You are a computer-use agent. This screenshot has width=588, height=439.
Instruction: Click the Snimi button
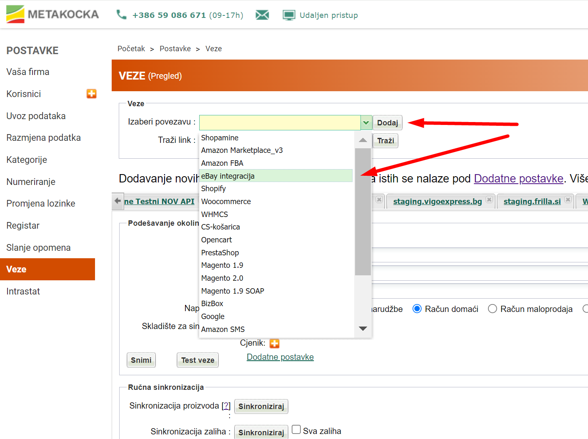[x=141, y=360]
